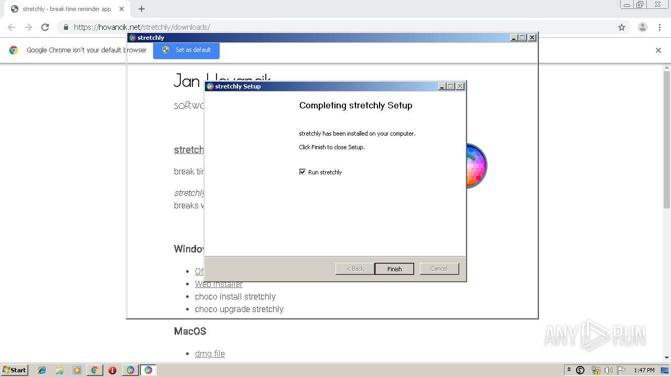
Task: Click the MacOS heading on page
Action: click(190, 331)
